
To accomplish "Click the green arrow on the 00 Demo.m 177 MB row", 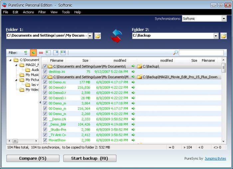I will pos(133,82).
